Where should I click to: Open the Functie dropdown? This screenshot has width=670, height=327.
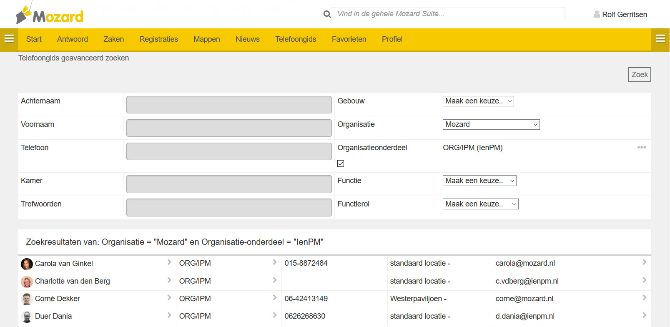[479, 181]
